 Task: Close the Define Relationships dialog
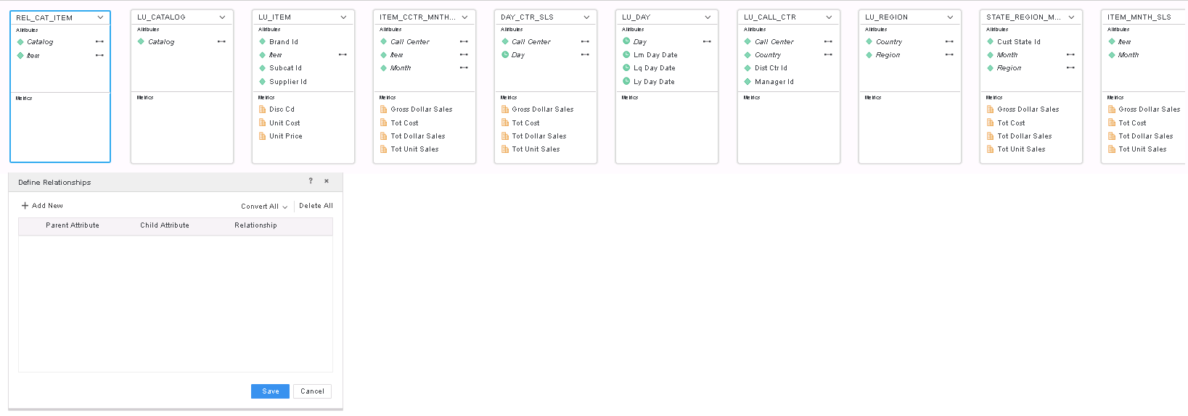(327, 181)
